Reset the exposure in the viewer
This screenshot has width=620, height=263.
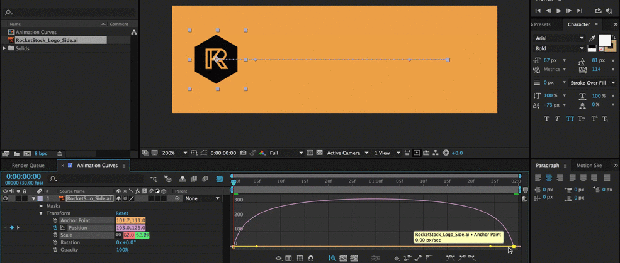point(446,153)
